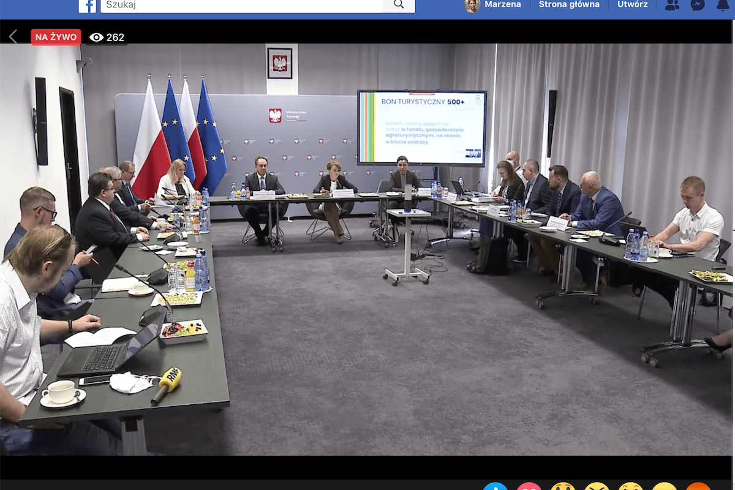Viewport: 735px width, 490px height.
Task: Open Marzena's profile picture
Action: (472, 5)
